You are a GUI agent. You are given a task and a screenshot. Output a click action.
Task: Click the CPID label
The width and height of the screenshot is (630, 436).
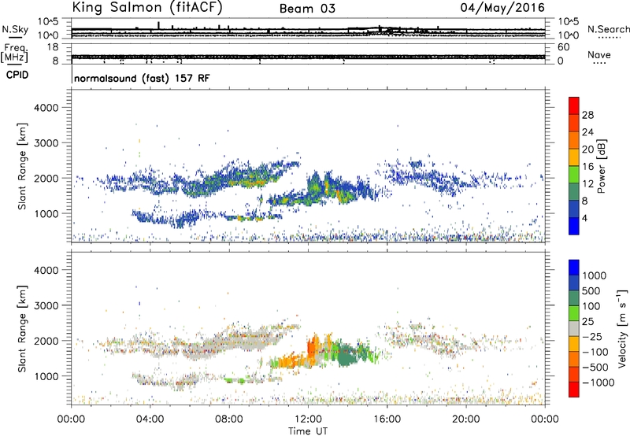click(x=17, y=75)
